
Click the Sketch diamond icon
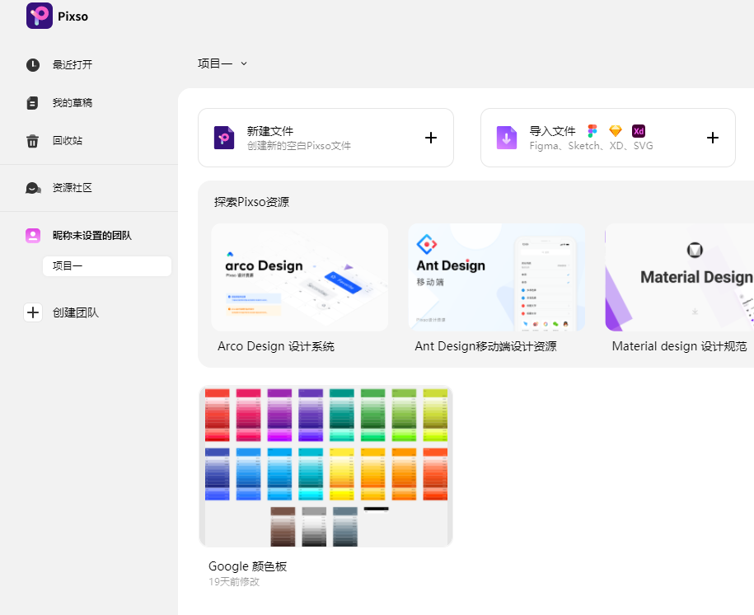tap(616, 131)
